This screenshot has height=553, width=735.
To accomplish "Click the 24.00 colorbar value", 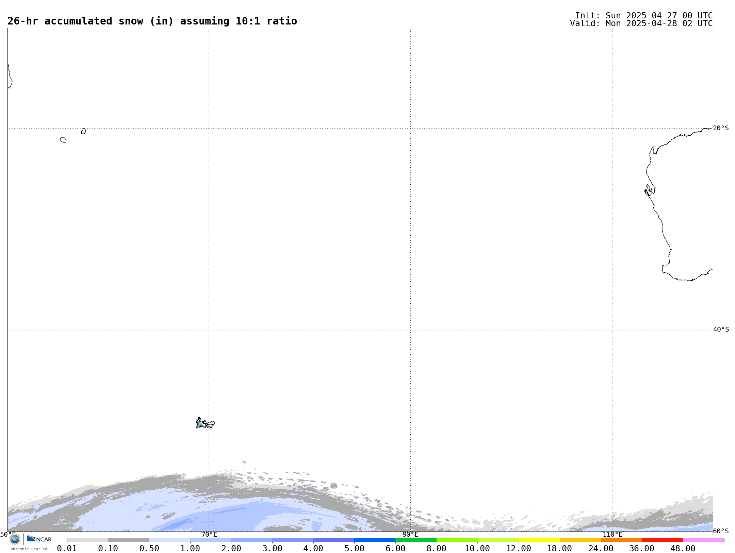I will [601, 548].
